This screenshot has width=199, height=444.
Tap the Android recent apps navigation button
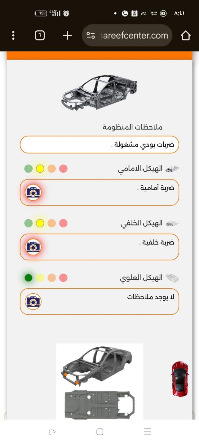147,432
